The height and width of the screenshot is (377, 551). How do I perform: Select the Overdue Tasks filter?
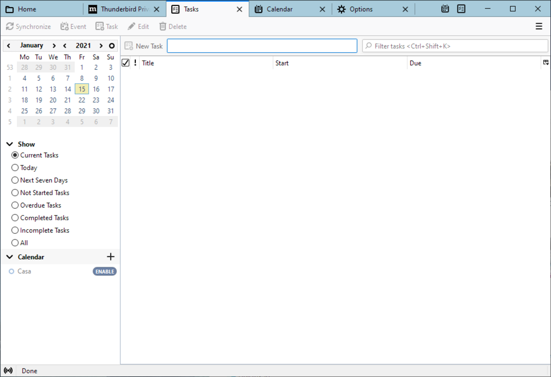tap(15, 205)
